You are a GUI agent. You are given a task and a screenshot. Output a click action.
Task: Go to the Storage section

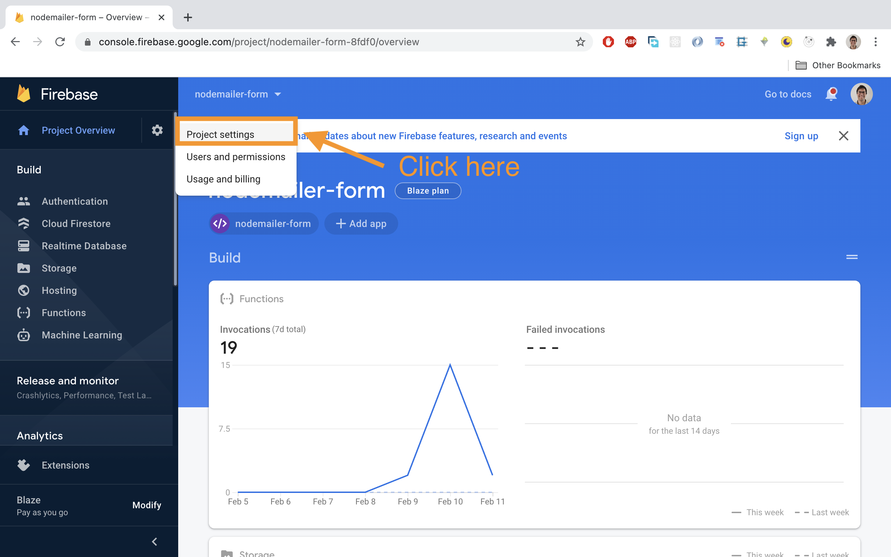pos(59,268)
